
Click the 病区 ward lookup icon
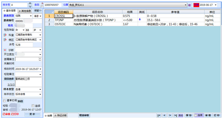[x=5, y=40]
